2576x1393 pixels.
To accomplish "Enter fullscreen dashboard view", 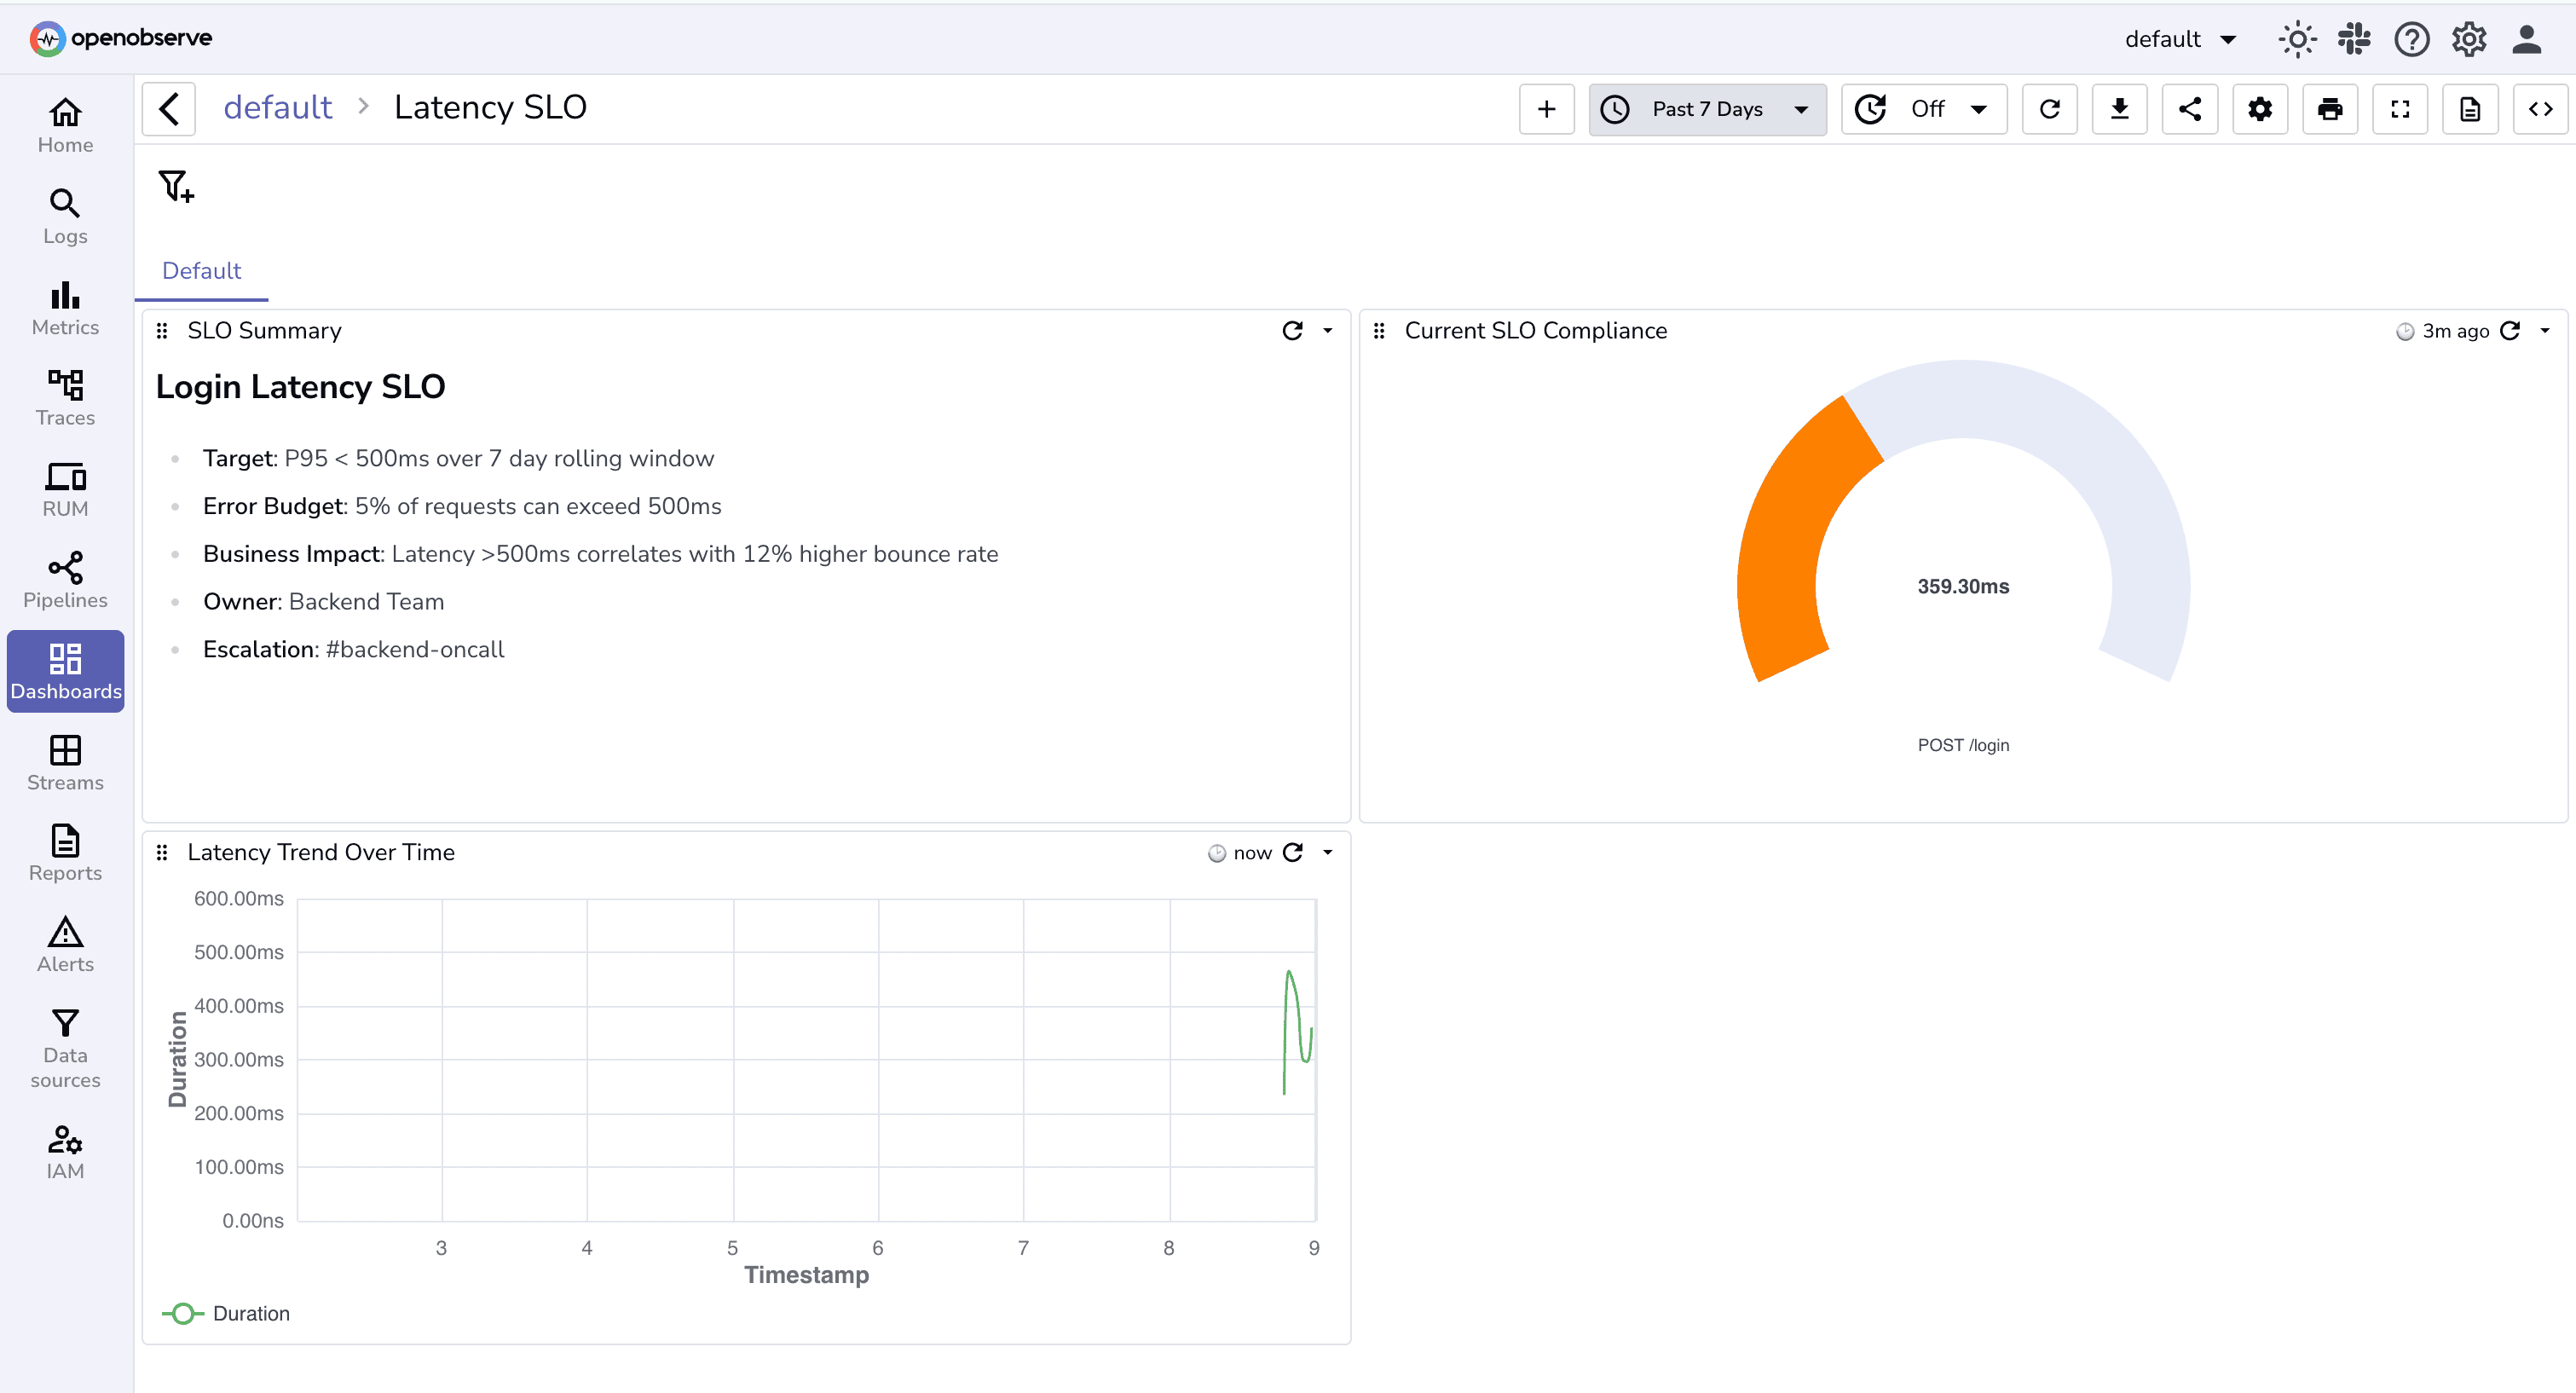I will point(2400,109).
